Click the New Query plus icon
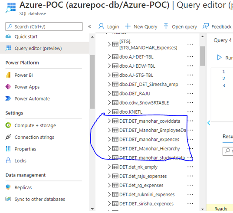Screen dimensions: 233x213 pos(128,26)
